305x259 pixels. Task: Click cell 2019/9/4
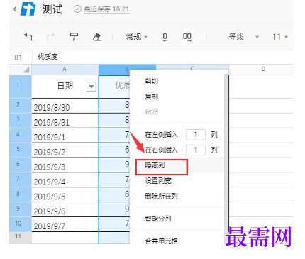point(65,180)
